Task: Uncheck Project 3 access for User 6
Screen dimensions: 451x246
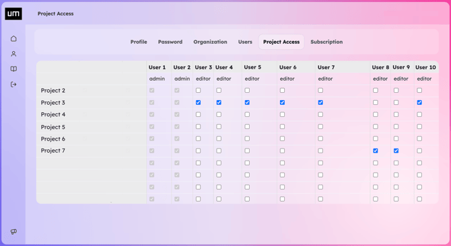Action: 282,102
